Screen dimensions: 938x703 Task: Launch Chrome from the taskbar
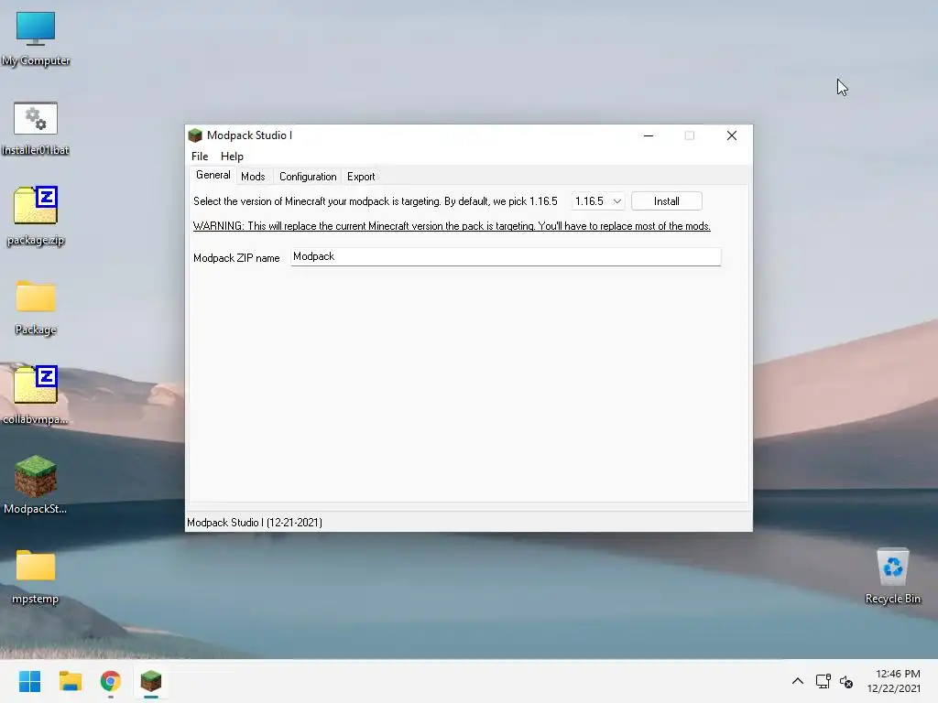pyautogui.click(x=111, y=681)
